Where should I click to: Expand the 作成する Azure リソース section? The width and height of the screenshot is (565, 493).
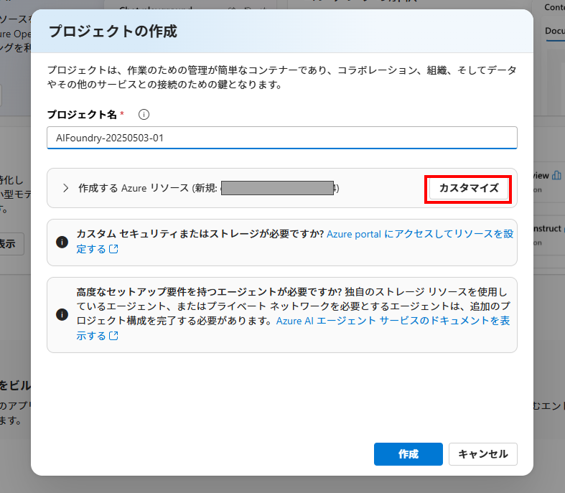pos(65,188)
